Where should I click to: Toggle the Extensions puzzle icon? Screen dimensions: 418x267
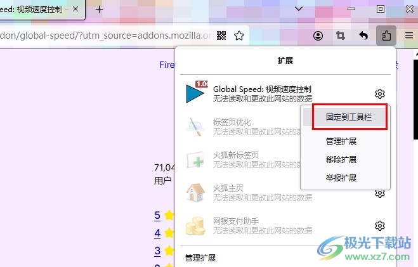tap(386, 36)
